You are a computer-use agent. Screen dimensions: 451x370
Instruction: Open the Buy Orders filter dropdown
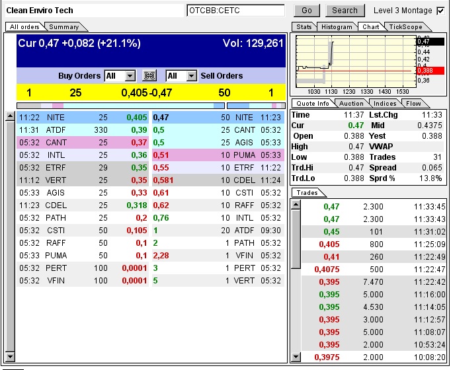pyautogui.click(x=130, y=76)
